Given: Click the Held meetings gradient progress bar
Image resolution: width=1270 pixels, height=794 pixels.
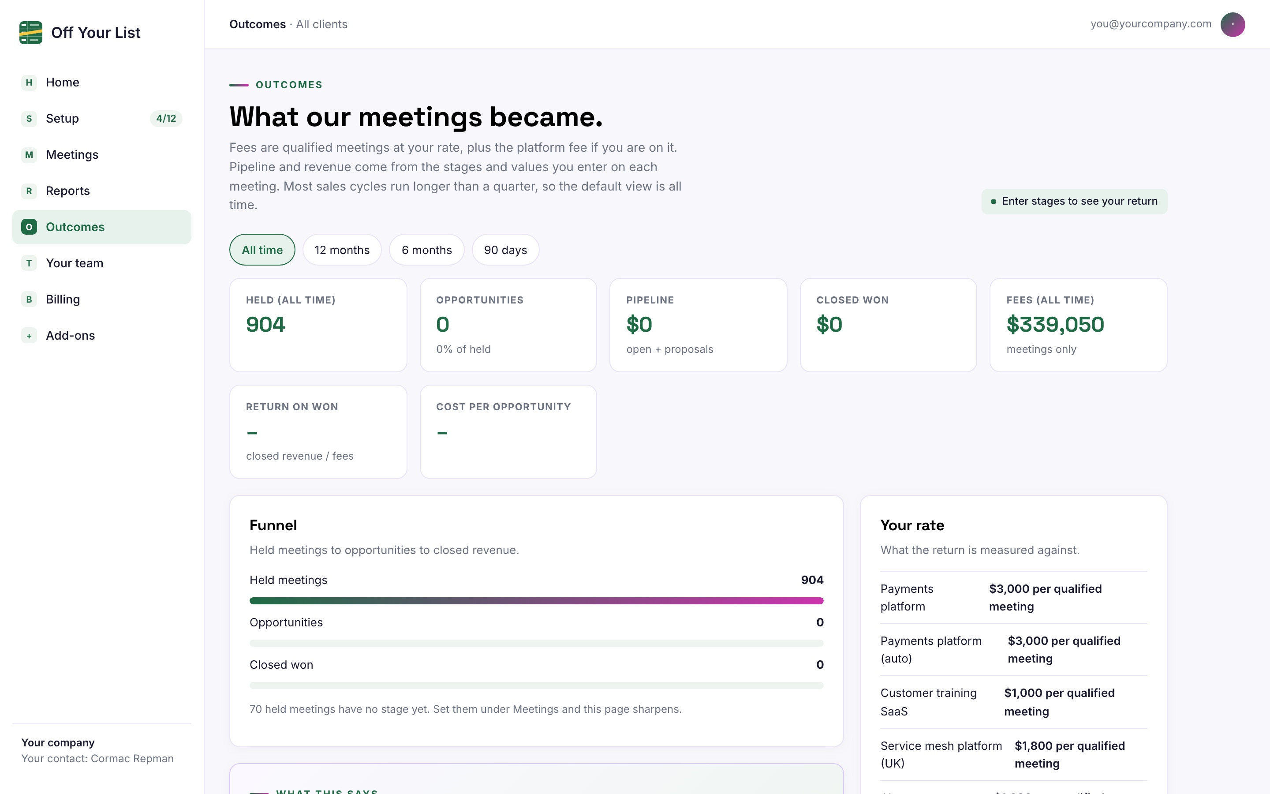Looking at the screenshot, I should point(536,601).
